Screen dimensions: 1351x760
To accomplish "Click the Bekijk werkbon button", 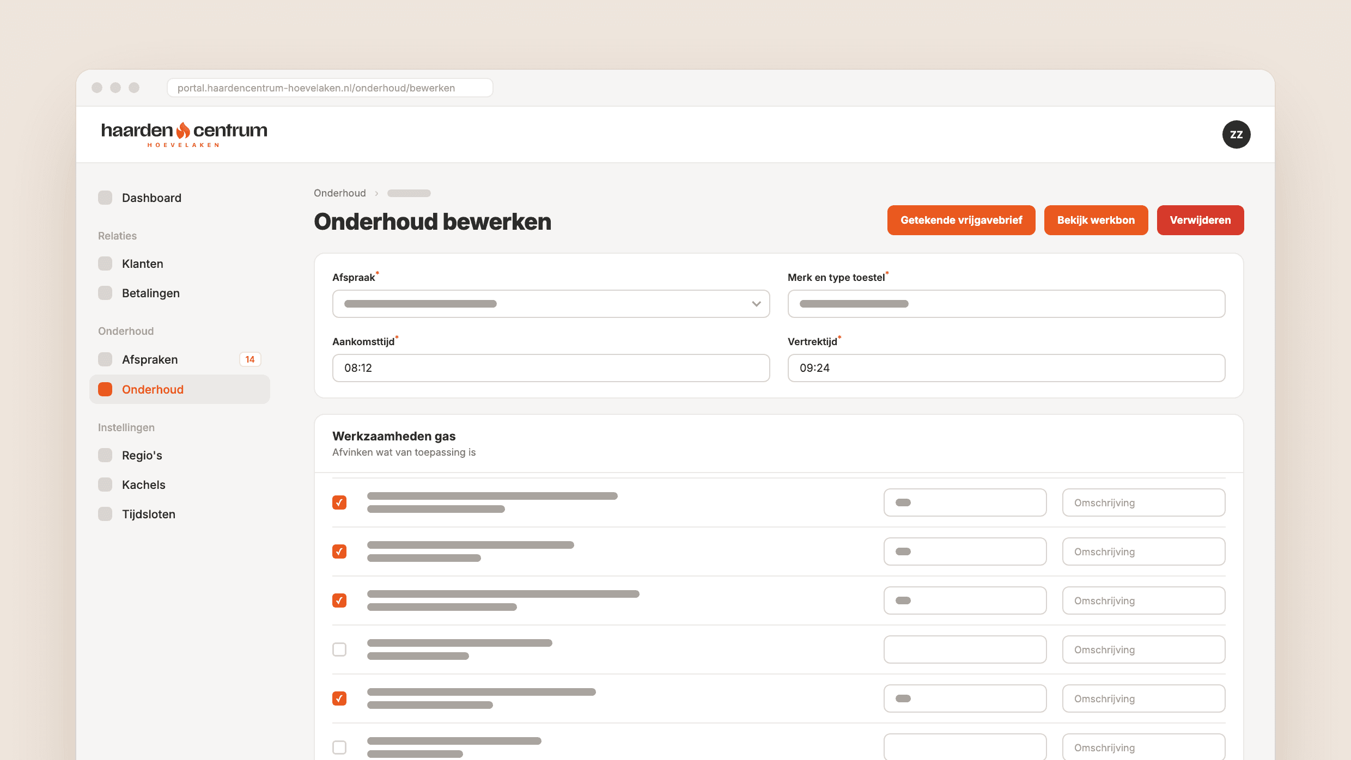I will click(1096, 220).
